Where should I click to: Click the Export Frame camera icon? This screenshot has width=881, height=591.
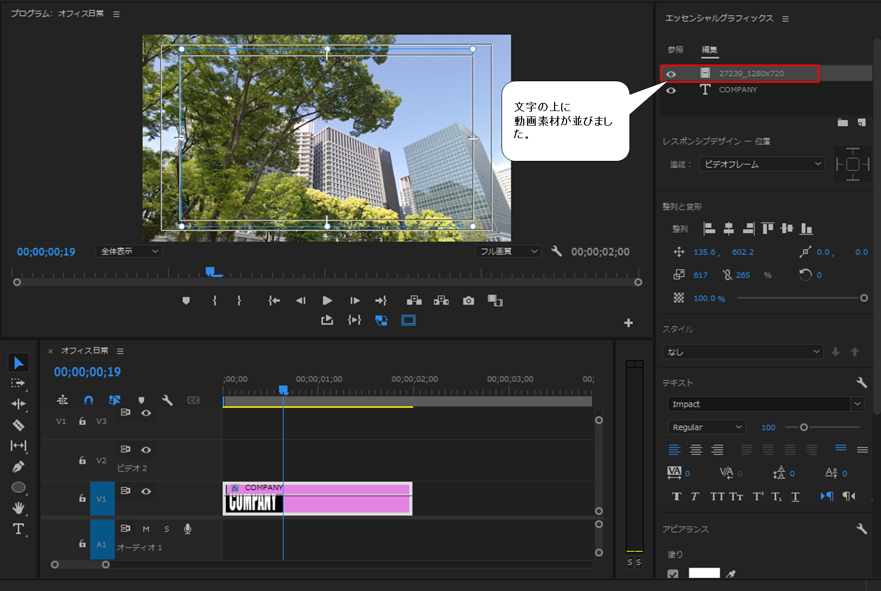click(468, 301)
